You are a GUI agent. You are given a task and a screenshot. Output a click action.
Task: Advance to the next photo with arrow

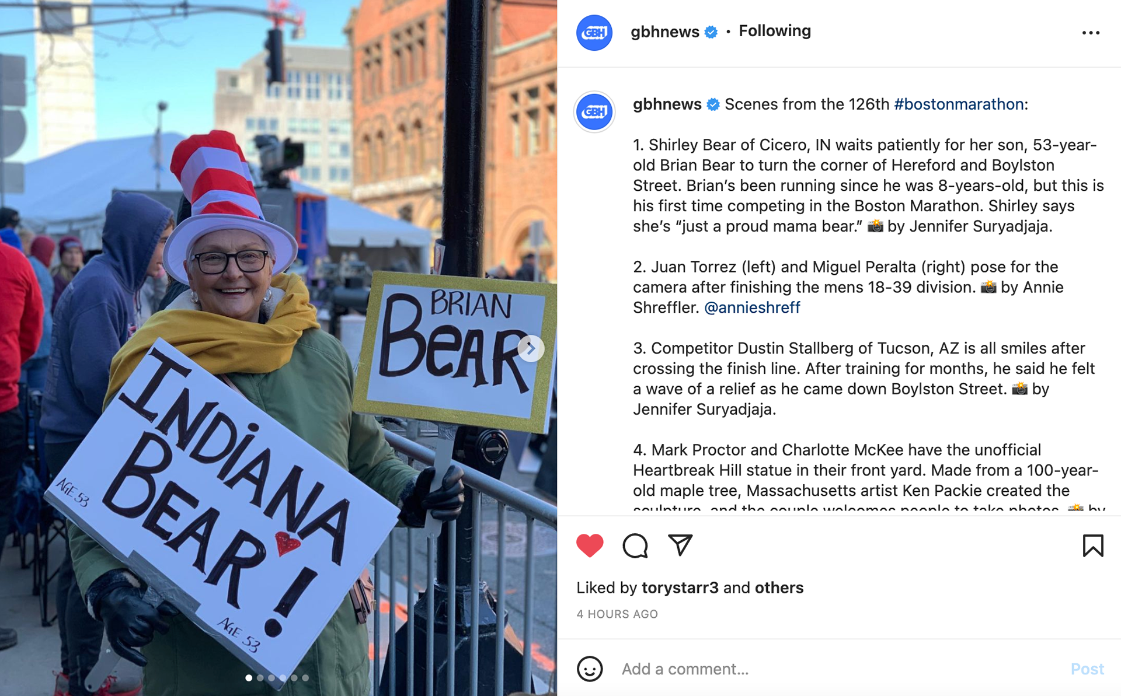point(530,348)
